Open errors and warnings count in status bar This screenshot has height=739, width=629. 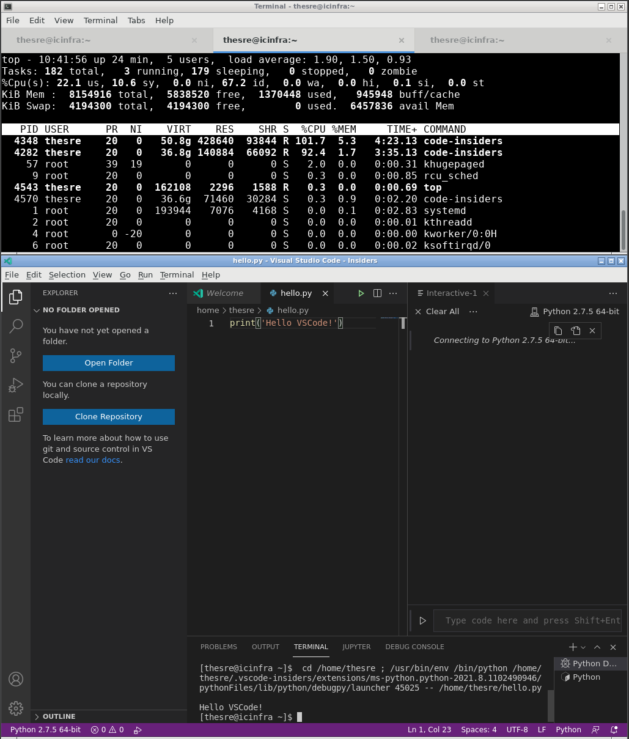pos(107,730)
